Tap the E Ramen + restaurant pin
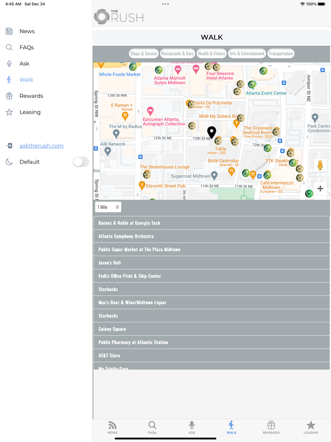The width and height of the screenshot is (331, 442). pos(125,115)
